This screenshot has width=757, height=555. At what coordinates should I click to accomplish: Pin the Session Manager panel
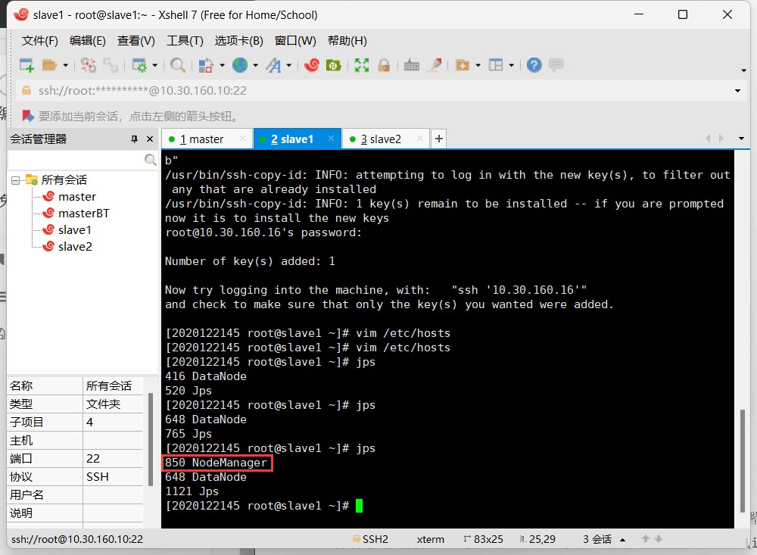(x=134, y=139)
